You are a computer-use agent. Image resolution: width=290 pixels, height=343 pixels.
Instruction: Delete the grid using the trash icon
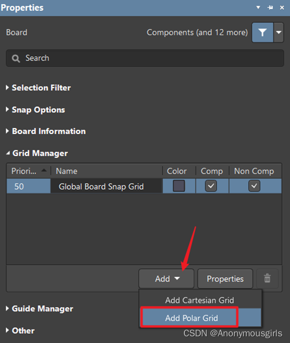pos(267,279)
